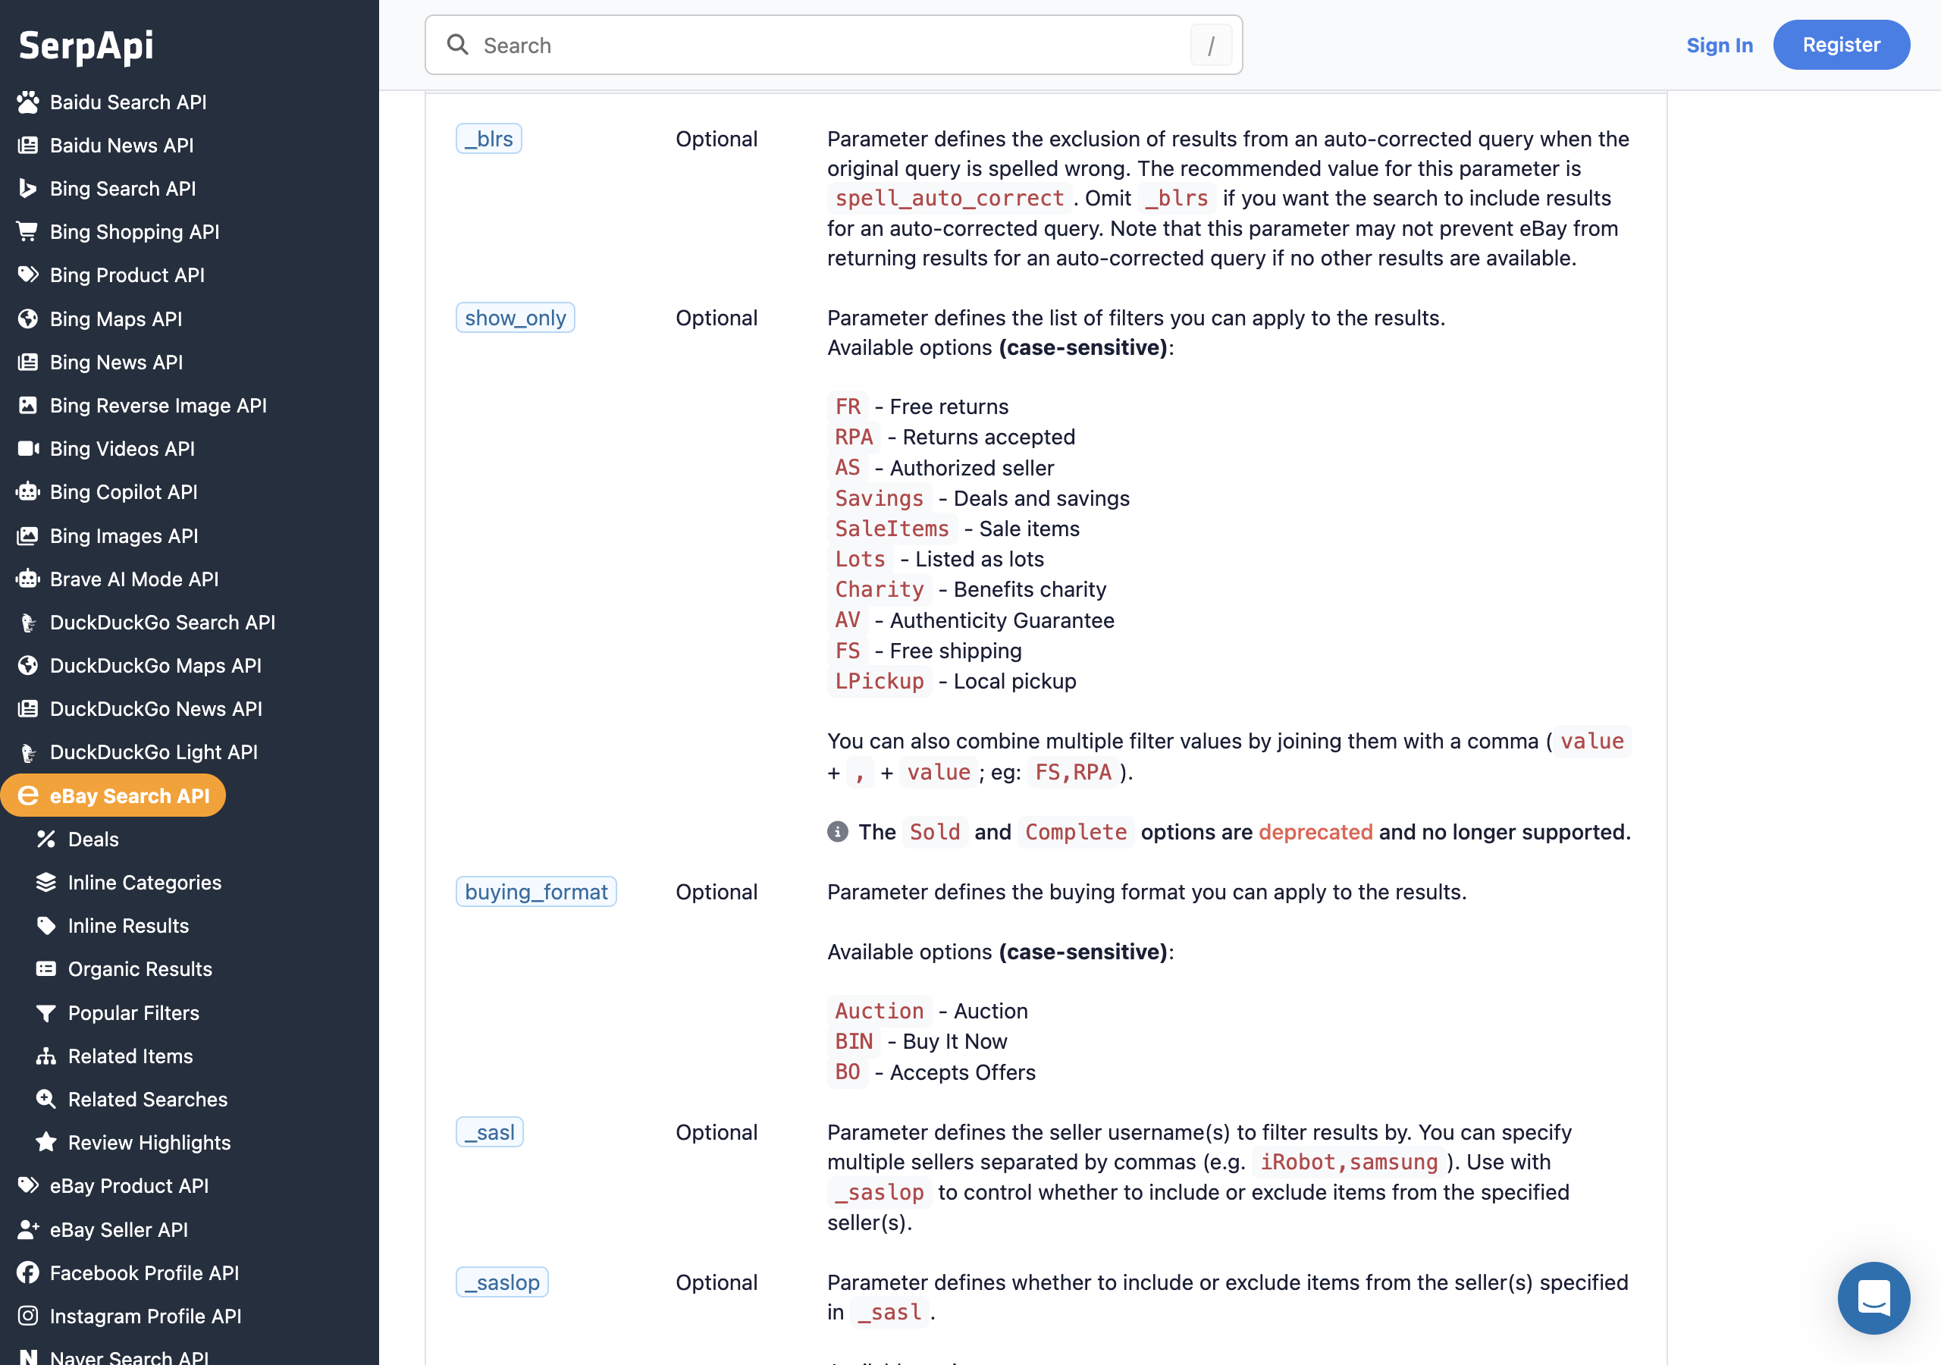The width and height of the screenshot is (1941, 1365).
Task: Click the eBay Search API logo icon
Action: coord(28,795)
